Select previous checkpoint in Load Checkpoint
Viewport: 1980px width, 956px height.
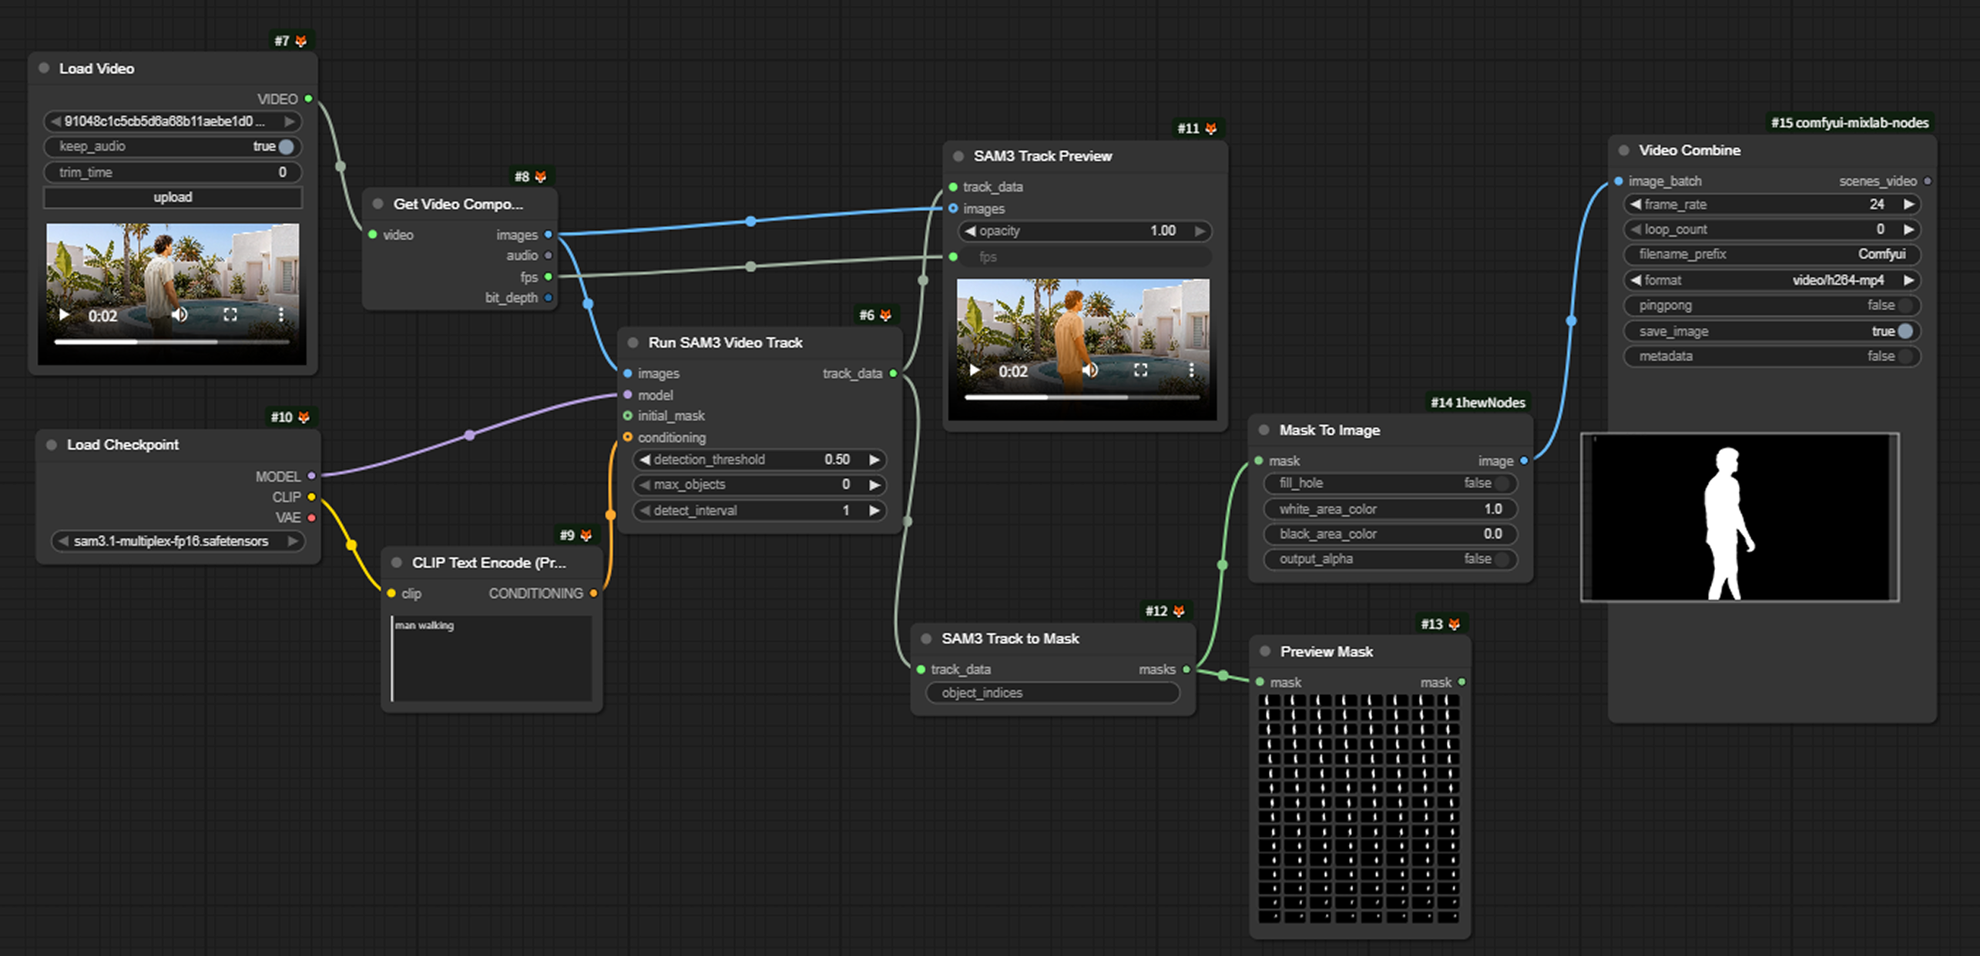pos(63,541)
